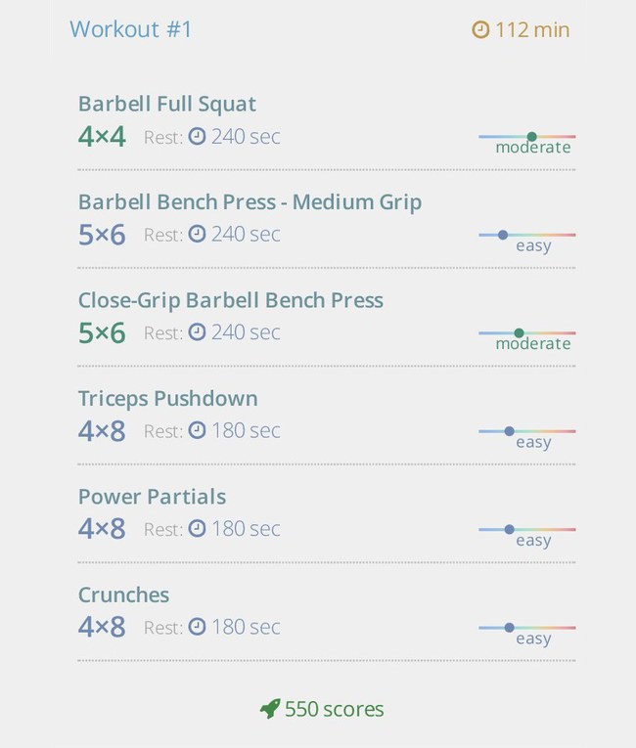Viewport: 636px width, 748px height.
Task: Click the rest clock icon for Barbell Bench Press
Action: click(x=197, y=235)
